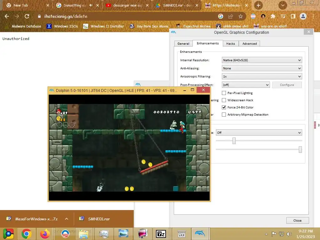Open the Chrome three-dot menu

point(313,16)
